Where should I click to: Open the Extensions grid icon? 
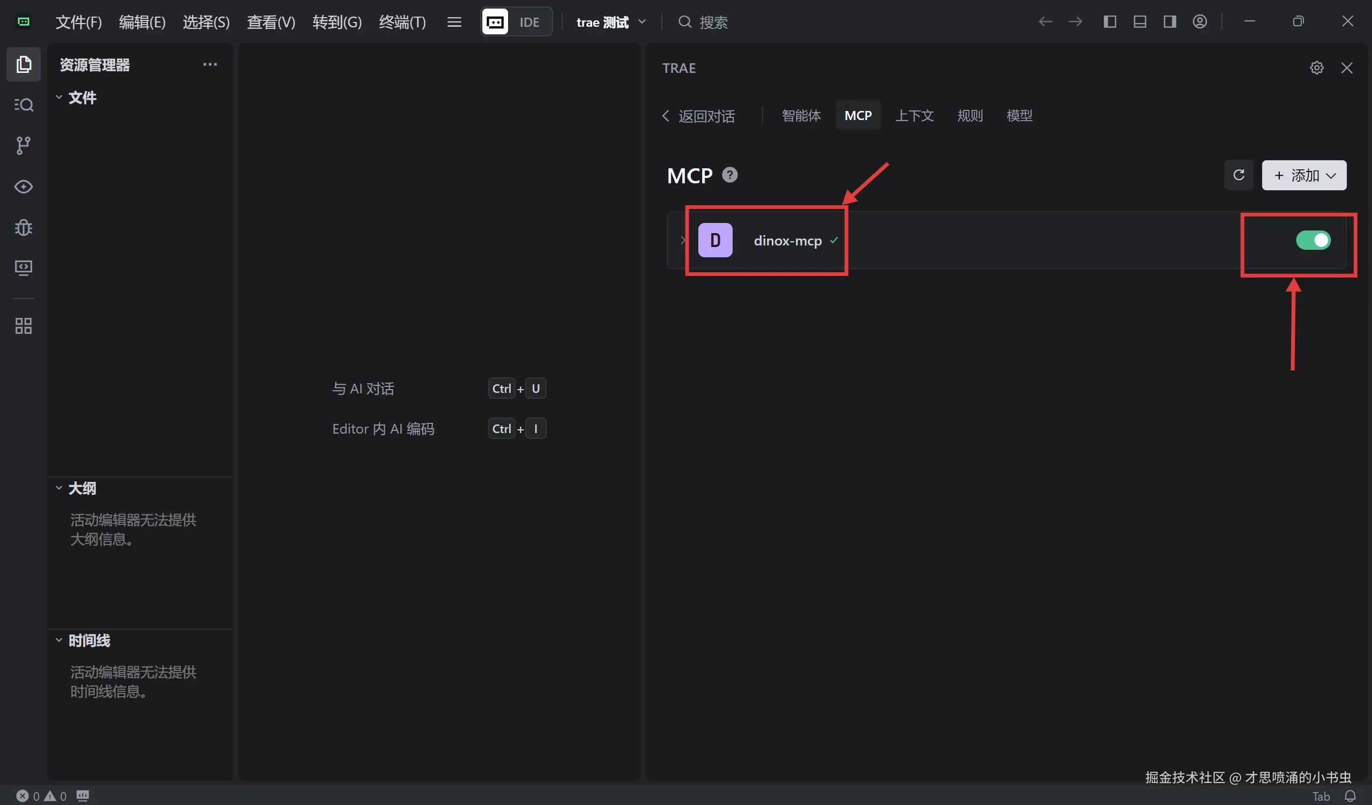24,326
